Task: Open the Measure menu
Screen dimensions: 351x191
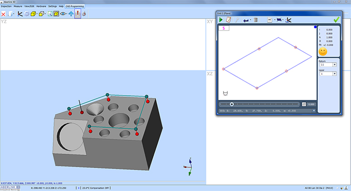Action: [18, 6]
